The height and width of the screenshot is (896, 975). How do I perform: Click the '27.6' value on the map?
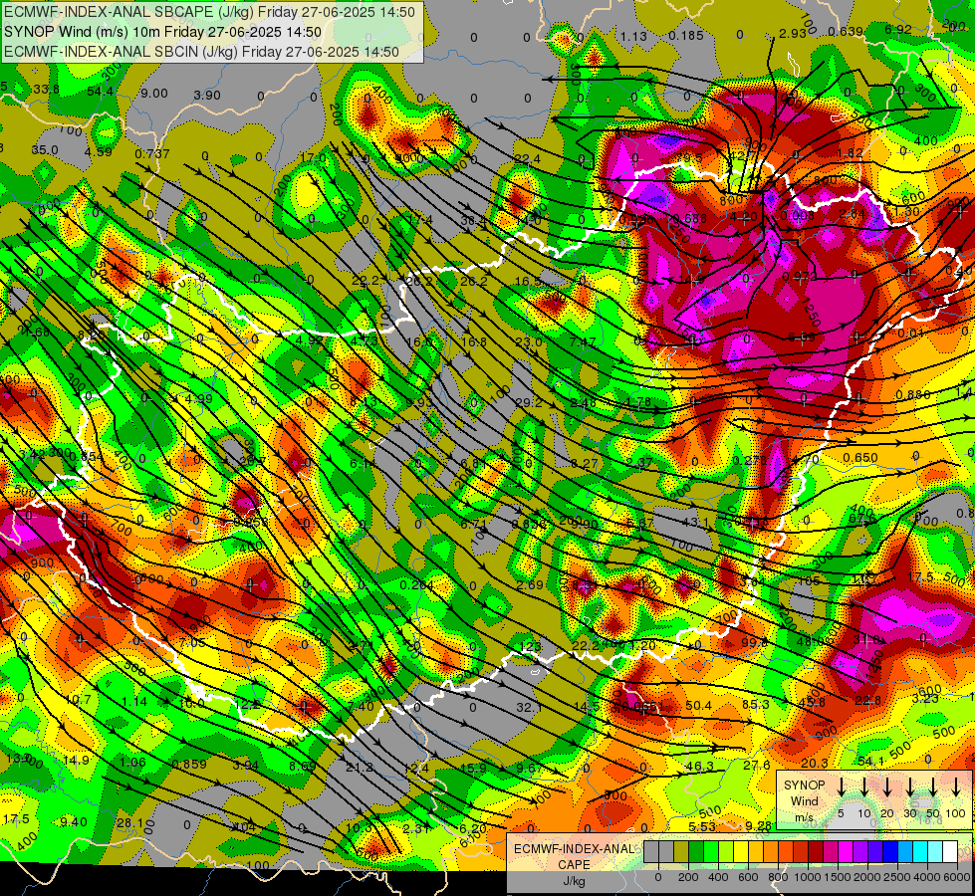[x=757, y=765]
